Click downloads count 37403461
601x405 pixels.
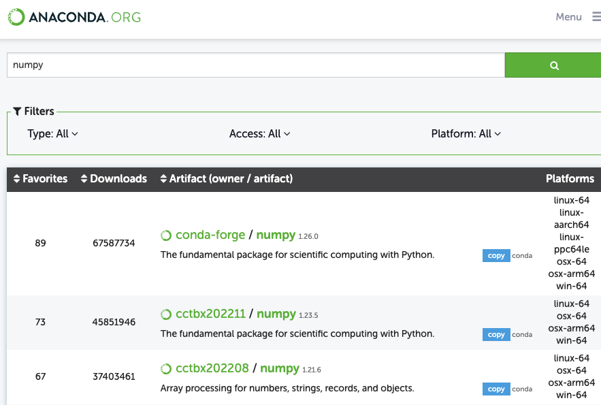[114, 376]
